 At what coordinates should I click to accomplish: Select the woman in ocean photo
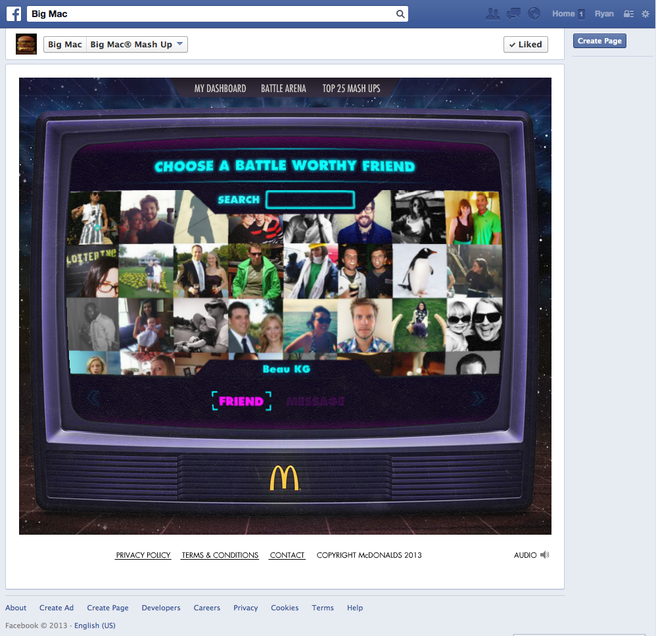(310, 326)
